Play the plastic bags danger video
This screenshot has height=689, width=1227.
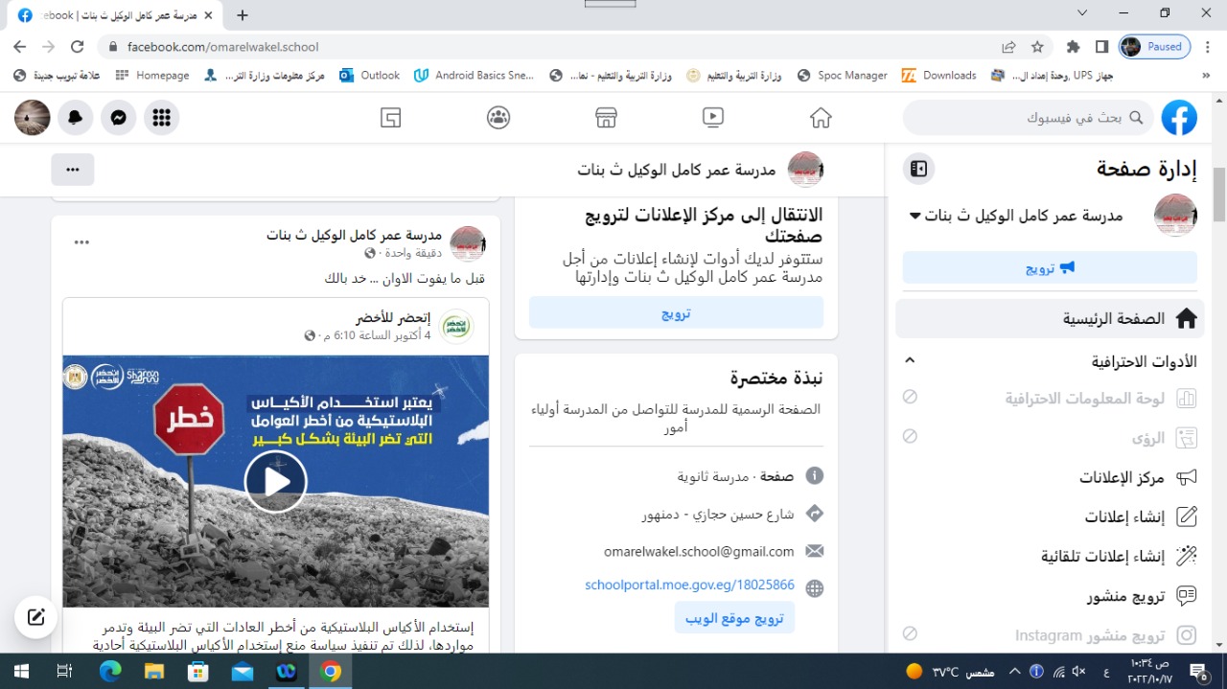(275, 481)
